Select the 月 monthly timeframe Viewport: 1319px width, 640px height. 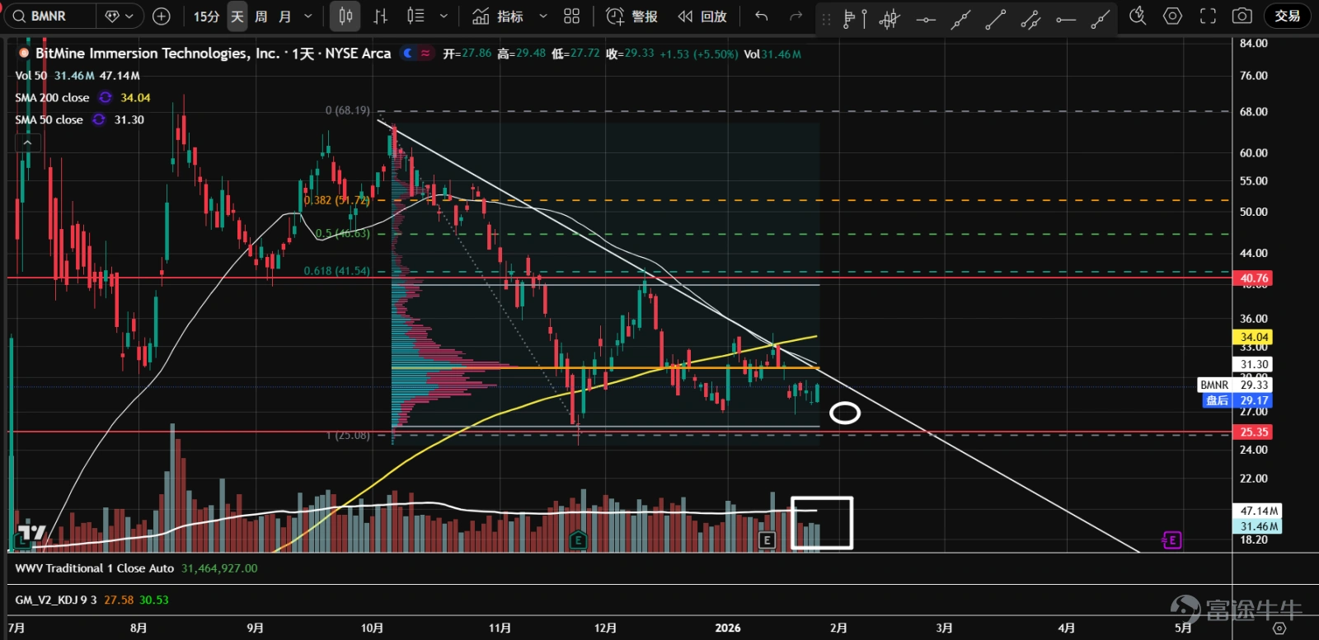click(285, 16)
